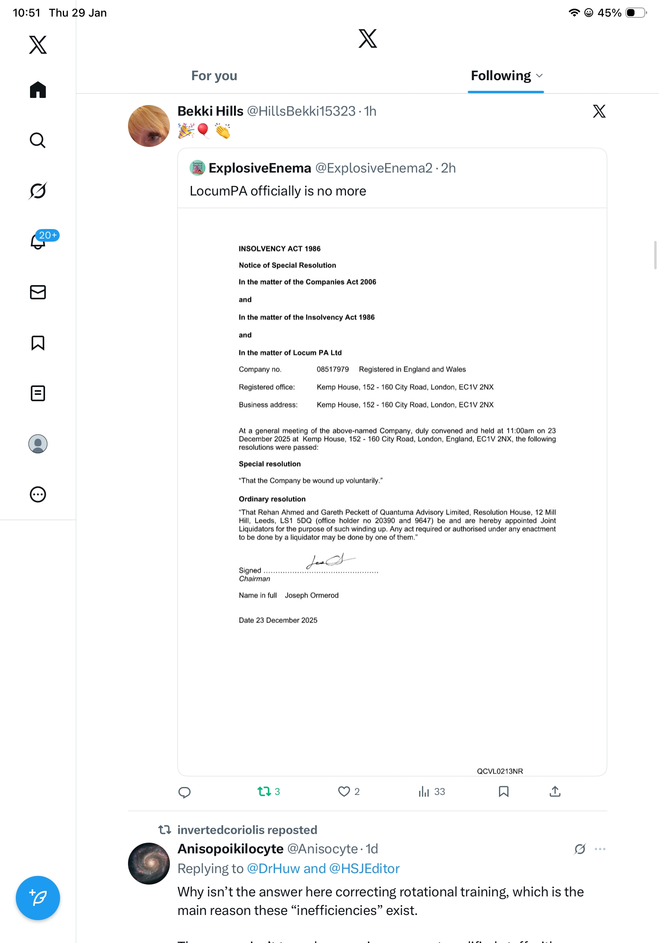Open more options on Anisopoikilocyte post
The image size is (659, 943).
[600, 849]
